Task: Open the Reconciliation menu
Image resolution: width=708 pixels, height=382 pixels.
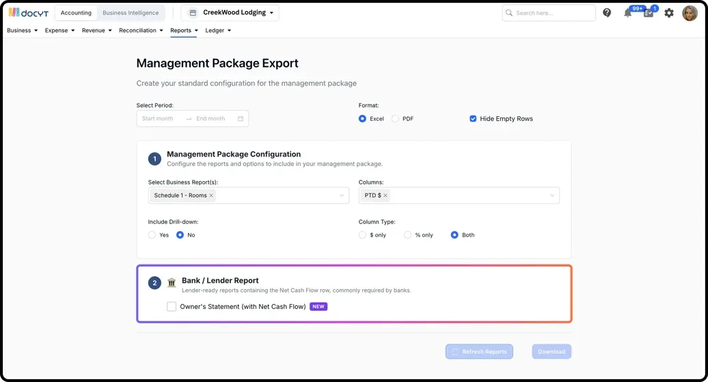Action: point(141,30)
